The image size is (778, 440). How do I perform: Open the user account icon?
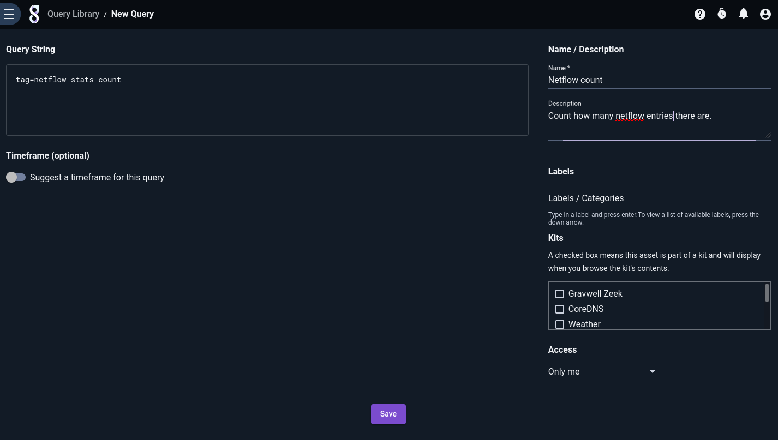click(765, 14)
